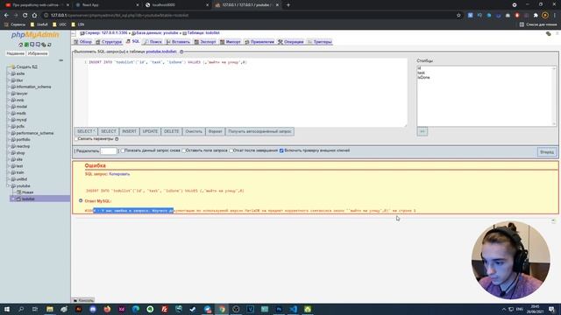The image size is (561, 315).
Task: Open the 'Консоль' panel at bottom
Action: click(83, 300)
